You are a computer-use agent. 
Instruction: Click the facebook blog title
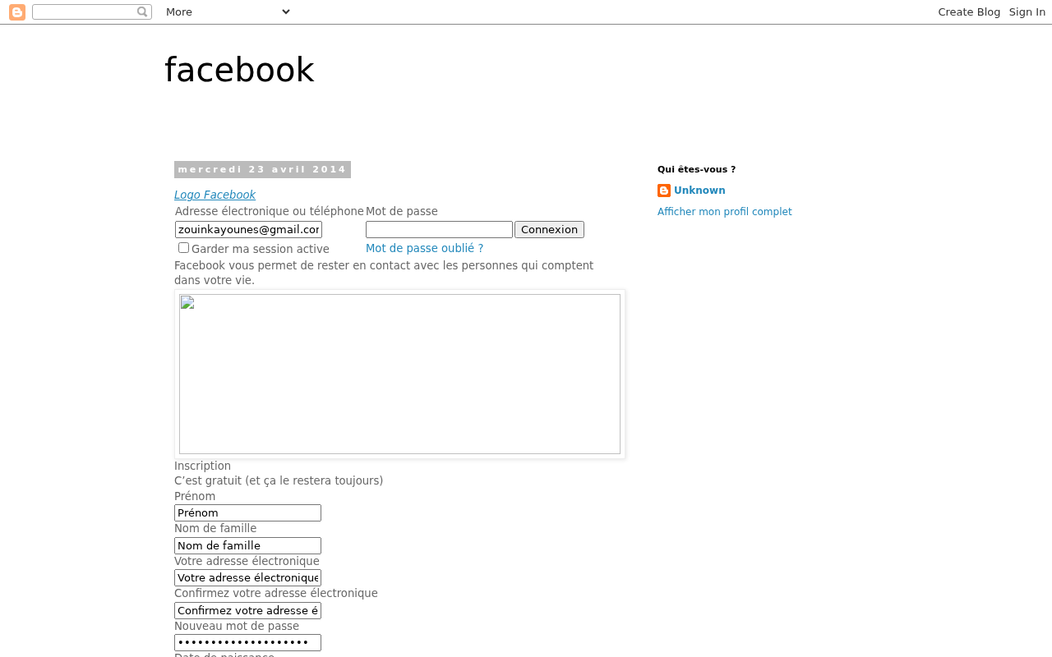pos(239,70)
